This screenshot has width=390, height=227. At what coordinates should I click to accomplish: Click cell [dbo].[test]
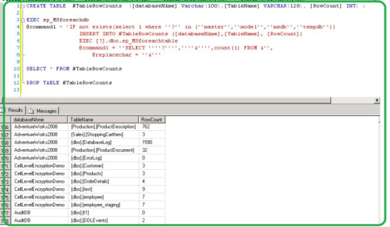pos(103,189)
